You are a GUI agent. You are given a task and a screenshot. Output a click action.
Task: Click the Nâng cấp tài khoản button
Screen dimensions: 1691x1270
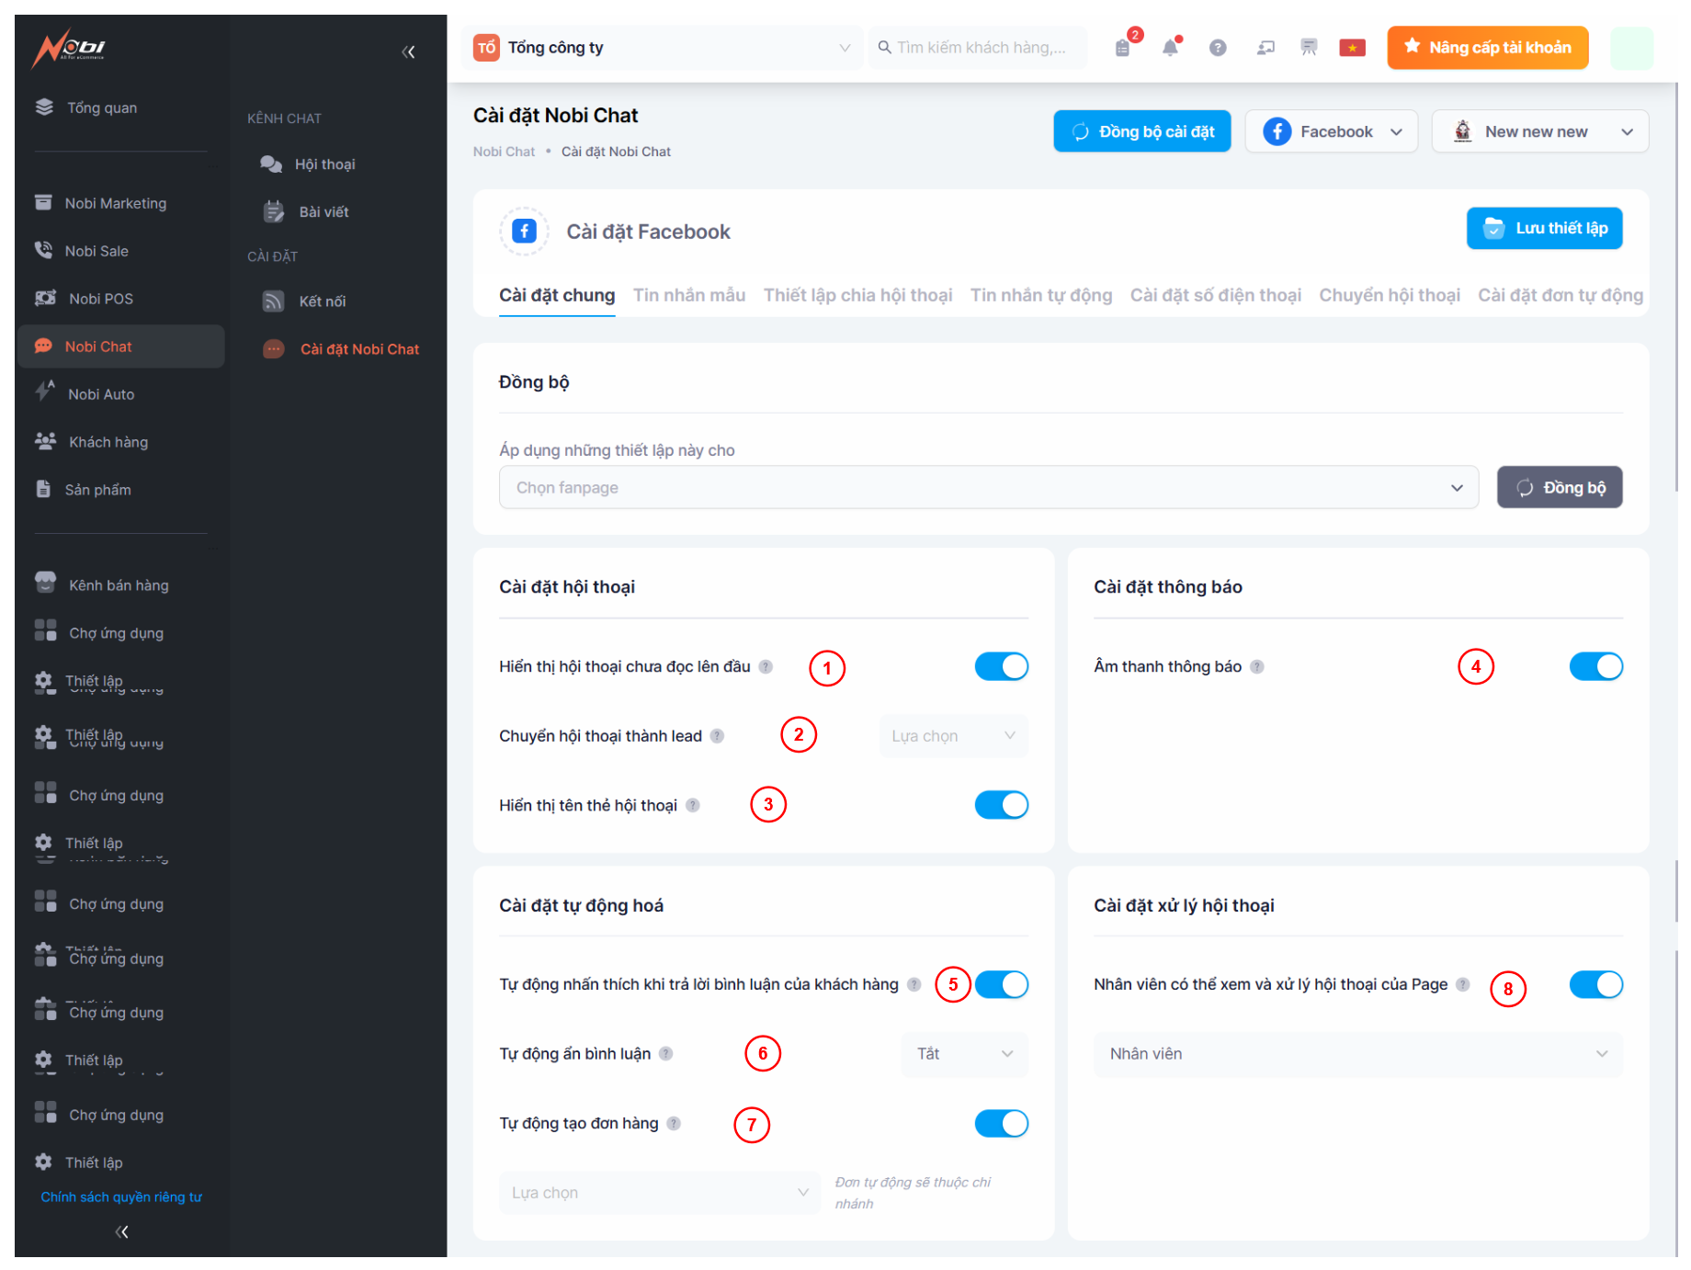click(x=1487, y=48)
